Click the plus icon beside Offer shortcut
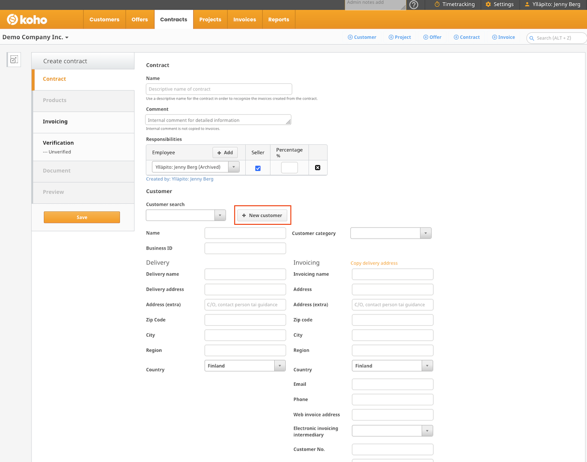The width and height of the screenshot is (587, 462). click(x=426, y=37)
